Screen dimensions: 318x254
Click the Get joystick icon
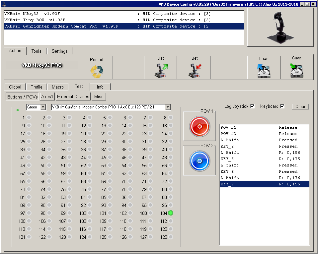click(161, 71)
